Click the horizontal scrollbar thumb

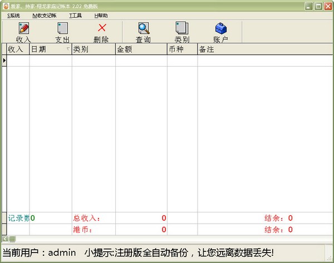click(x=12, y=239)
